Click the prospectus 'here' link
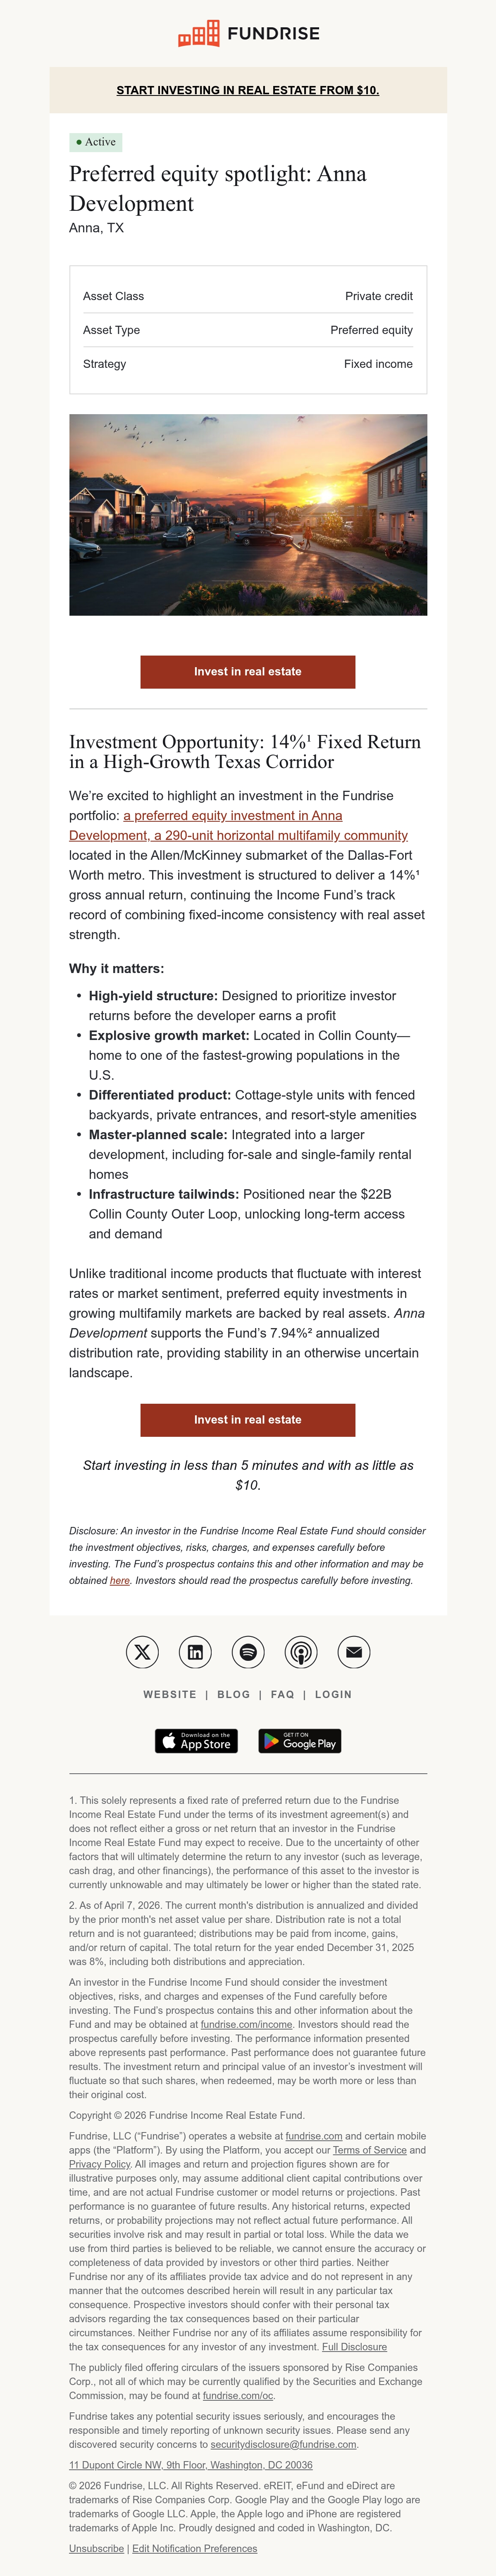 [x=120, y=1581]
